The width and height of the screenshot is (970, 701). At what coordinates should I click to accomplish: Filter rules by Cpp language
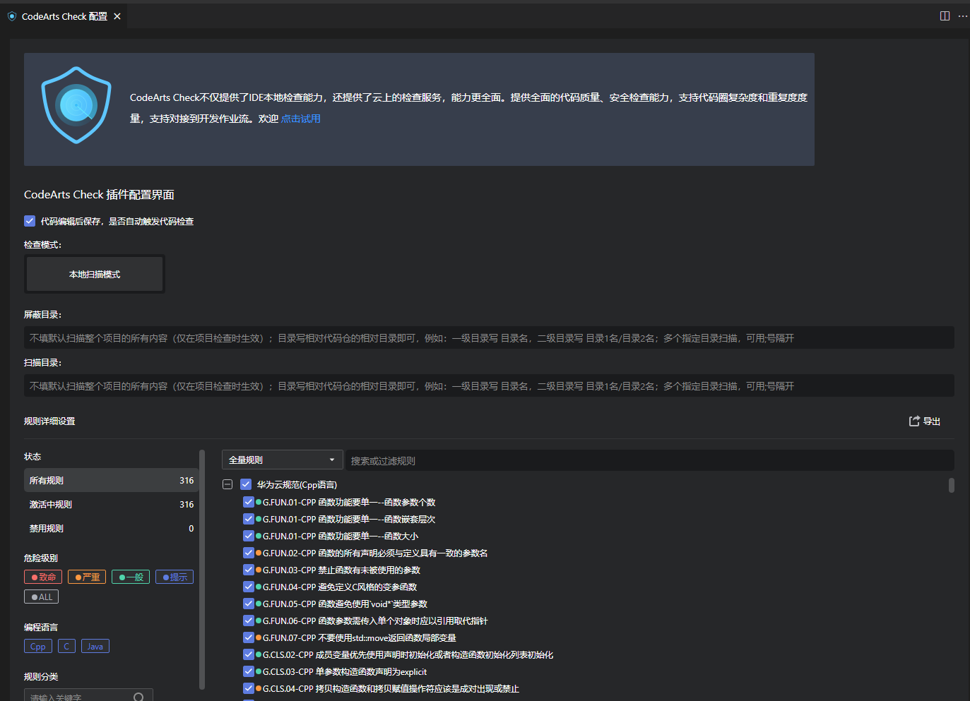click(x=37, y=645)
